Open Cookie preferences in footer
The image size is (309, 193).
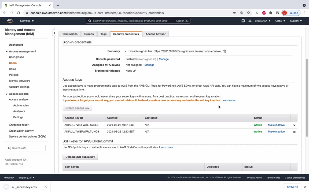295,177
